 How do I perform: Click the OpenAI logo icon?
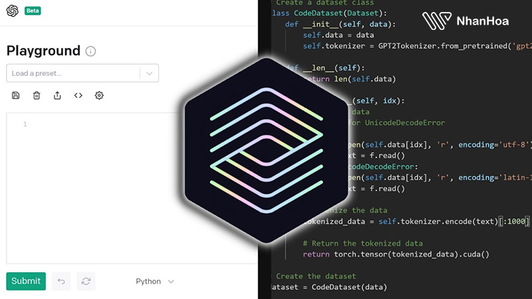coord(13,11)
